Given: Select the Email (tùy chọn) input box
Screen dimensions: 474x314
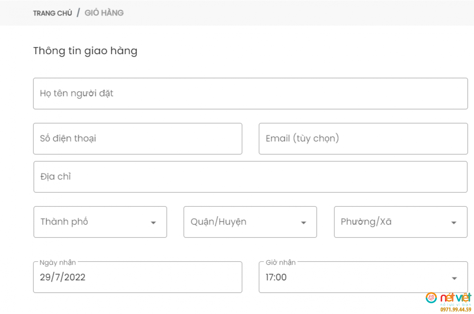Looking at the screenshot, I should pos(363,139).
